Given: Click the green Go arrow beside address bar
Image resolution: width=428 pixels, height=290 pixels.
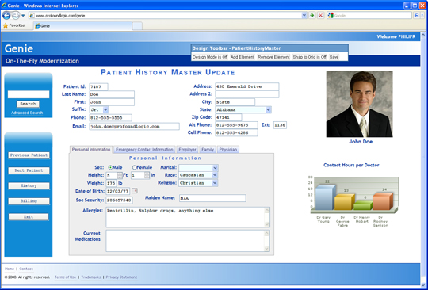Looking at the screenshot, I should pos(312,16).
